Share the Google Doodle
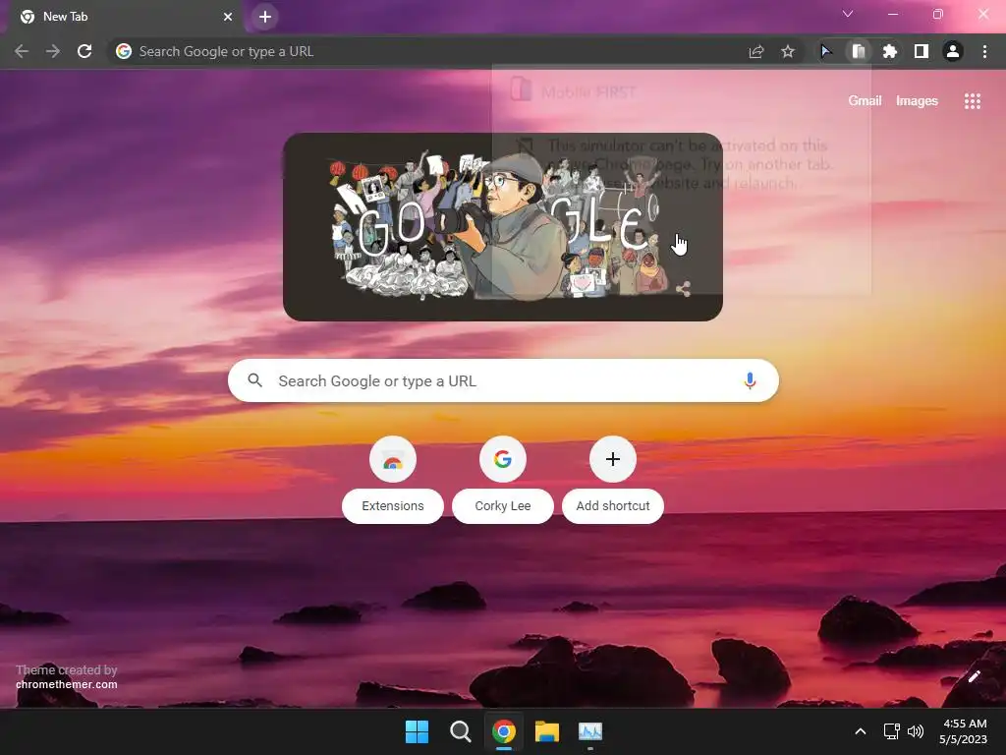This screenshot has height=755, width=1006. (x=684, y=289)
